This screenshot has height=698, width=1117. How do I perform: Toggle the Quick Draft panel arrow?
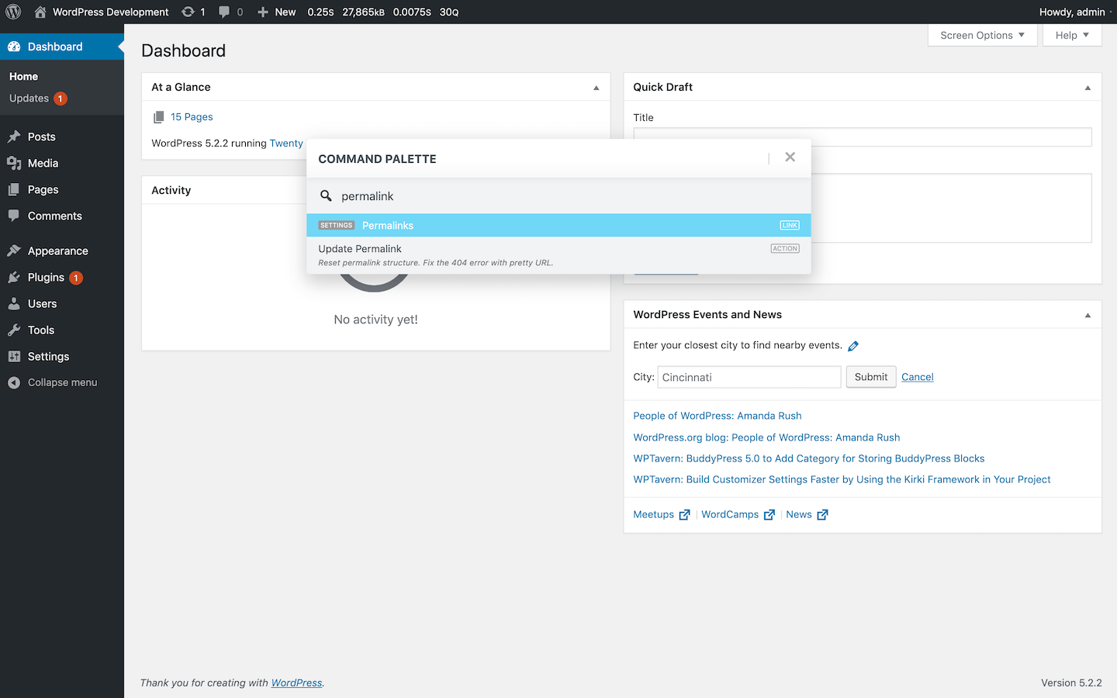(x=1088, y=88)
